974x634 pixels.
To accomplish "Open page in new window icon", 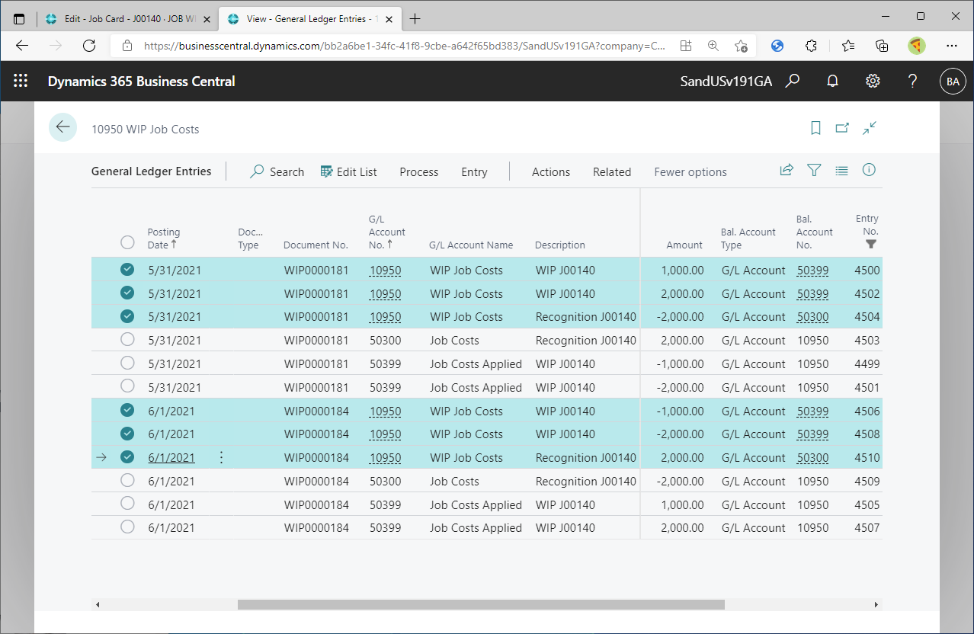I will [x=842, y=128].
